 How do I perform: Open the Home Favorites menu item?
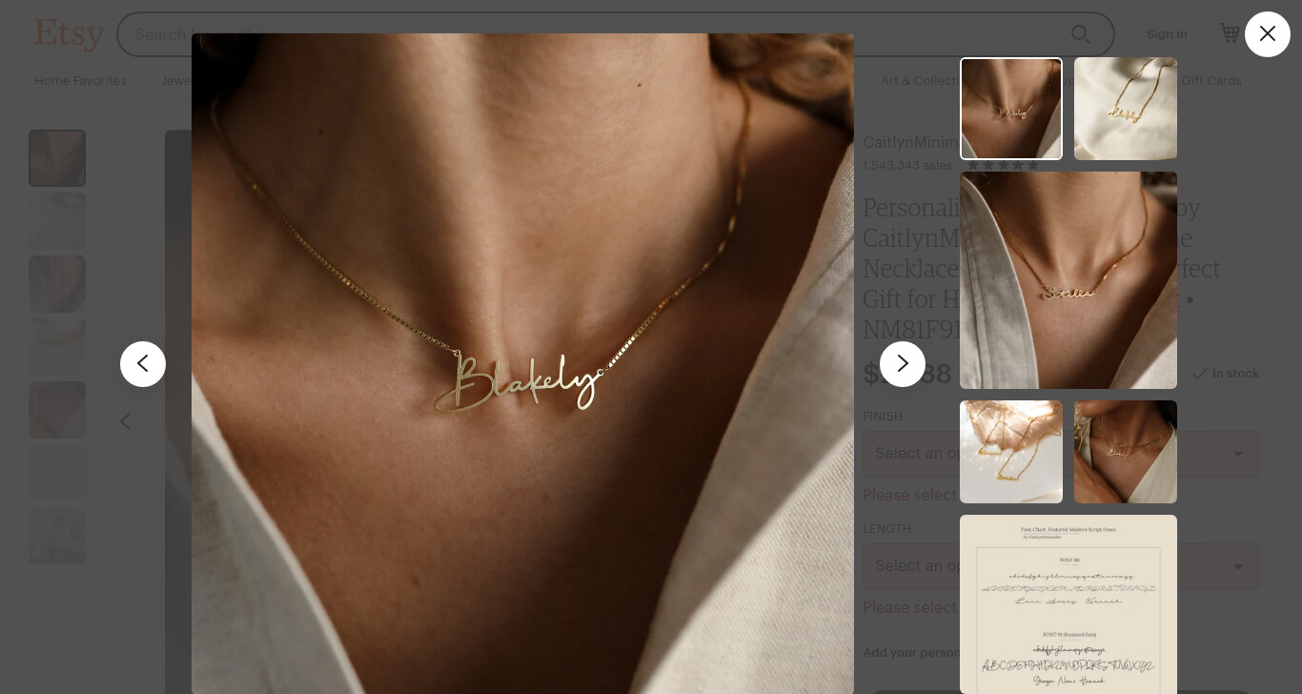[x=80, y=81]
